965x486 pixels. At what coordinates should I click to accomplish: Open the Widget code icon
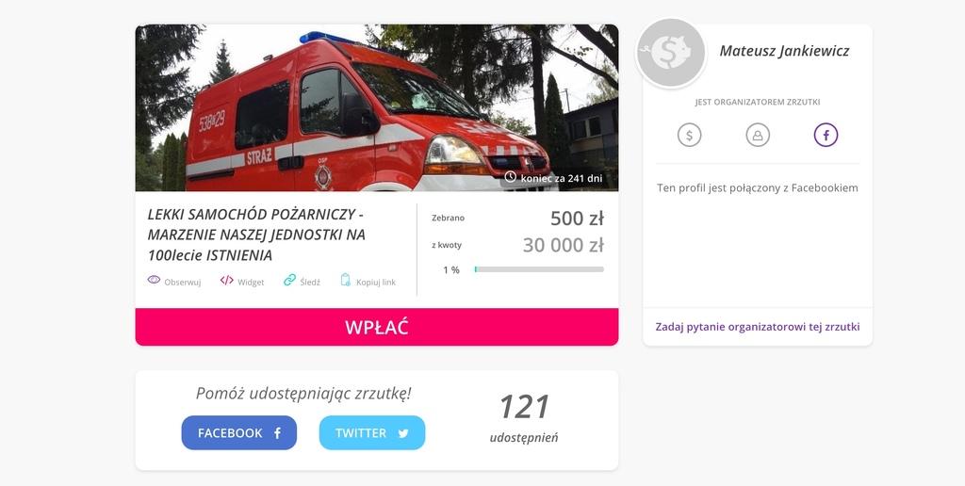click(x=226, y=281)
